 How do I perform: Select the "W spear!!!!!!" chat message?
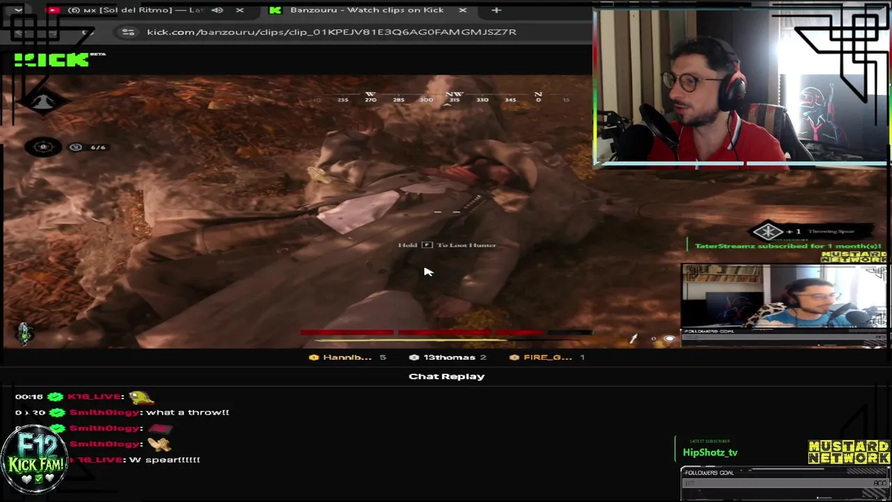point(164,460)
